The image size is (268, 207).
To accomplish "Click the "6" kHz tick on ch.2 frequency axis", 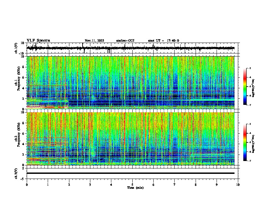I will [23, 134].
